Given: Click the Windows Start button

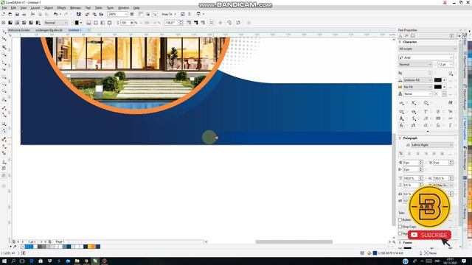Looking at the screenshot, I should click(4, 261).
